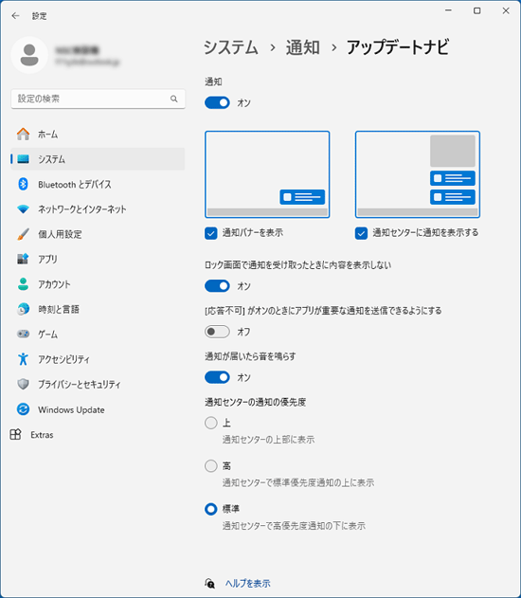Click the notification banner preview image
The image size is (521, 598).
click(x=267, y=174)
